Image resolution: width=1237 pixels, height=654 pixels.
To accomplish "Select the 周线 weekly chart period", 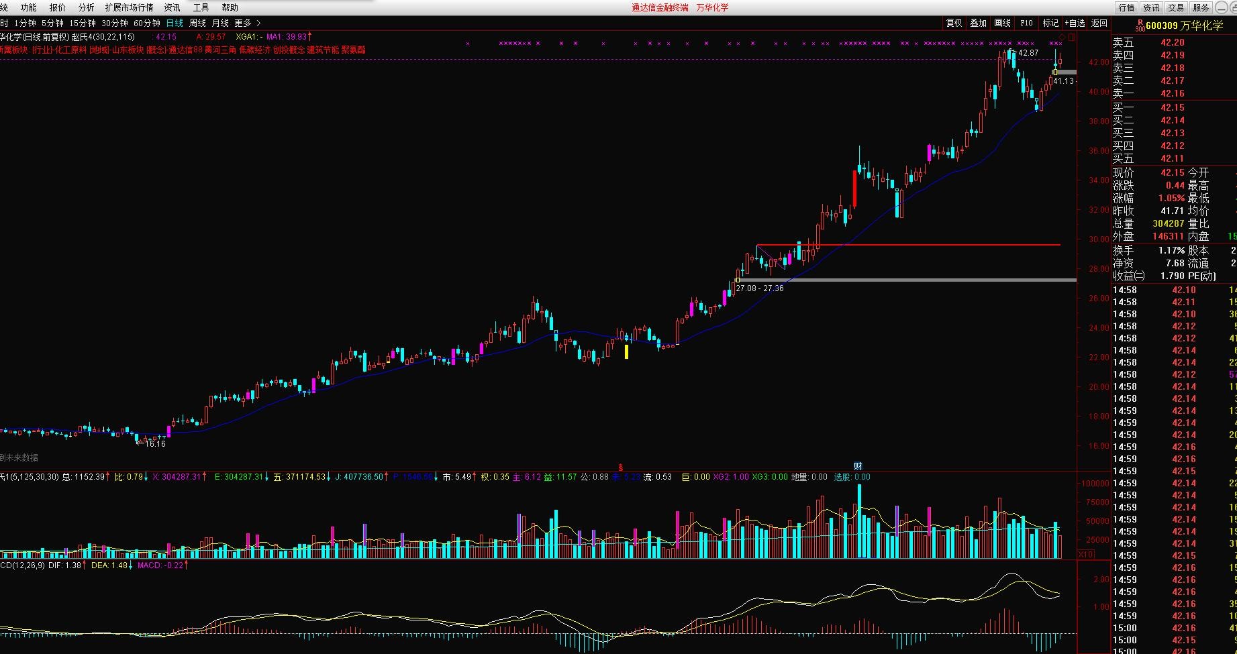I will [x=197, y=23].
